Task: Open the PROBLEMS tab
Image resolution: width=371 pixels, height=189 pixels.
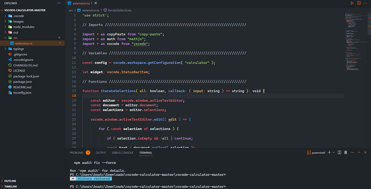Action: point(76,152)
